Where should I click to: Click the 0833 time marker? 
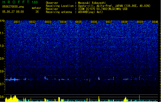48,22
